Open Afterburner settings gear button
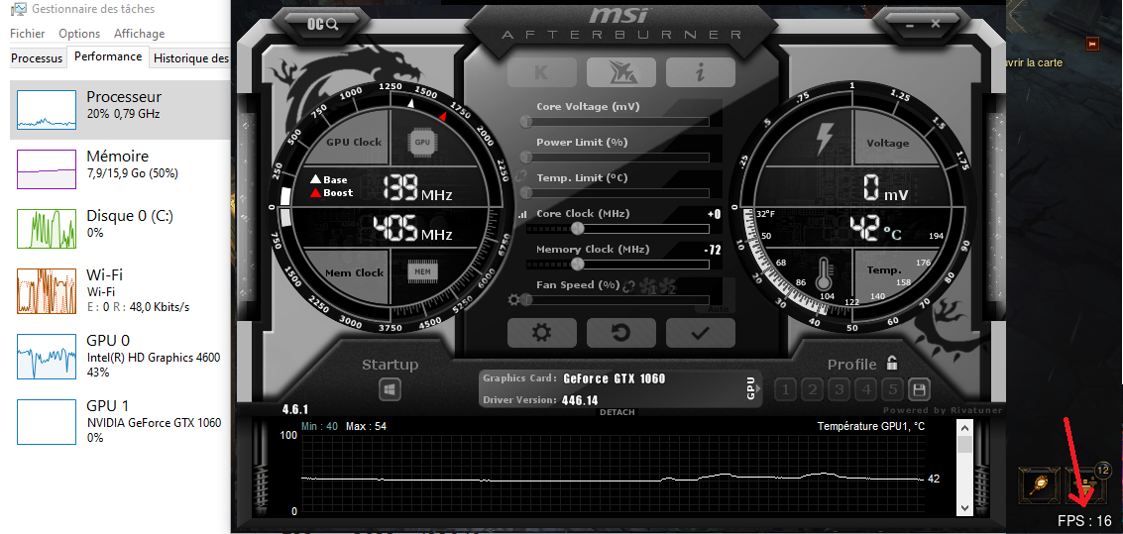 point(541,333)
